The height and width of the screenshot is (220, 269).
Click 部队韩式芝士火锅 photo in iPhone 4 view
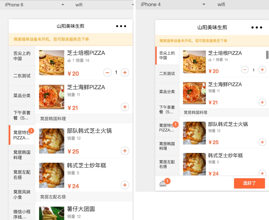(x=194, y=133)
